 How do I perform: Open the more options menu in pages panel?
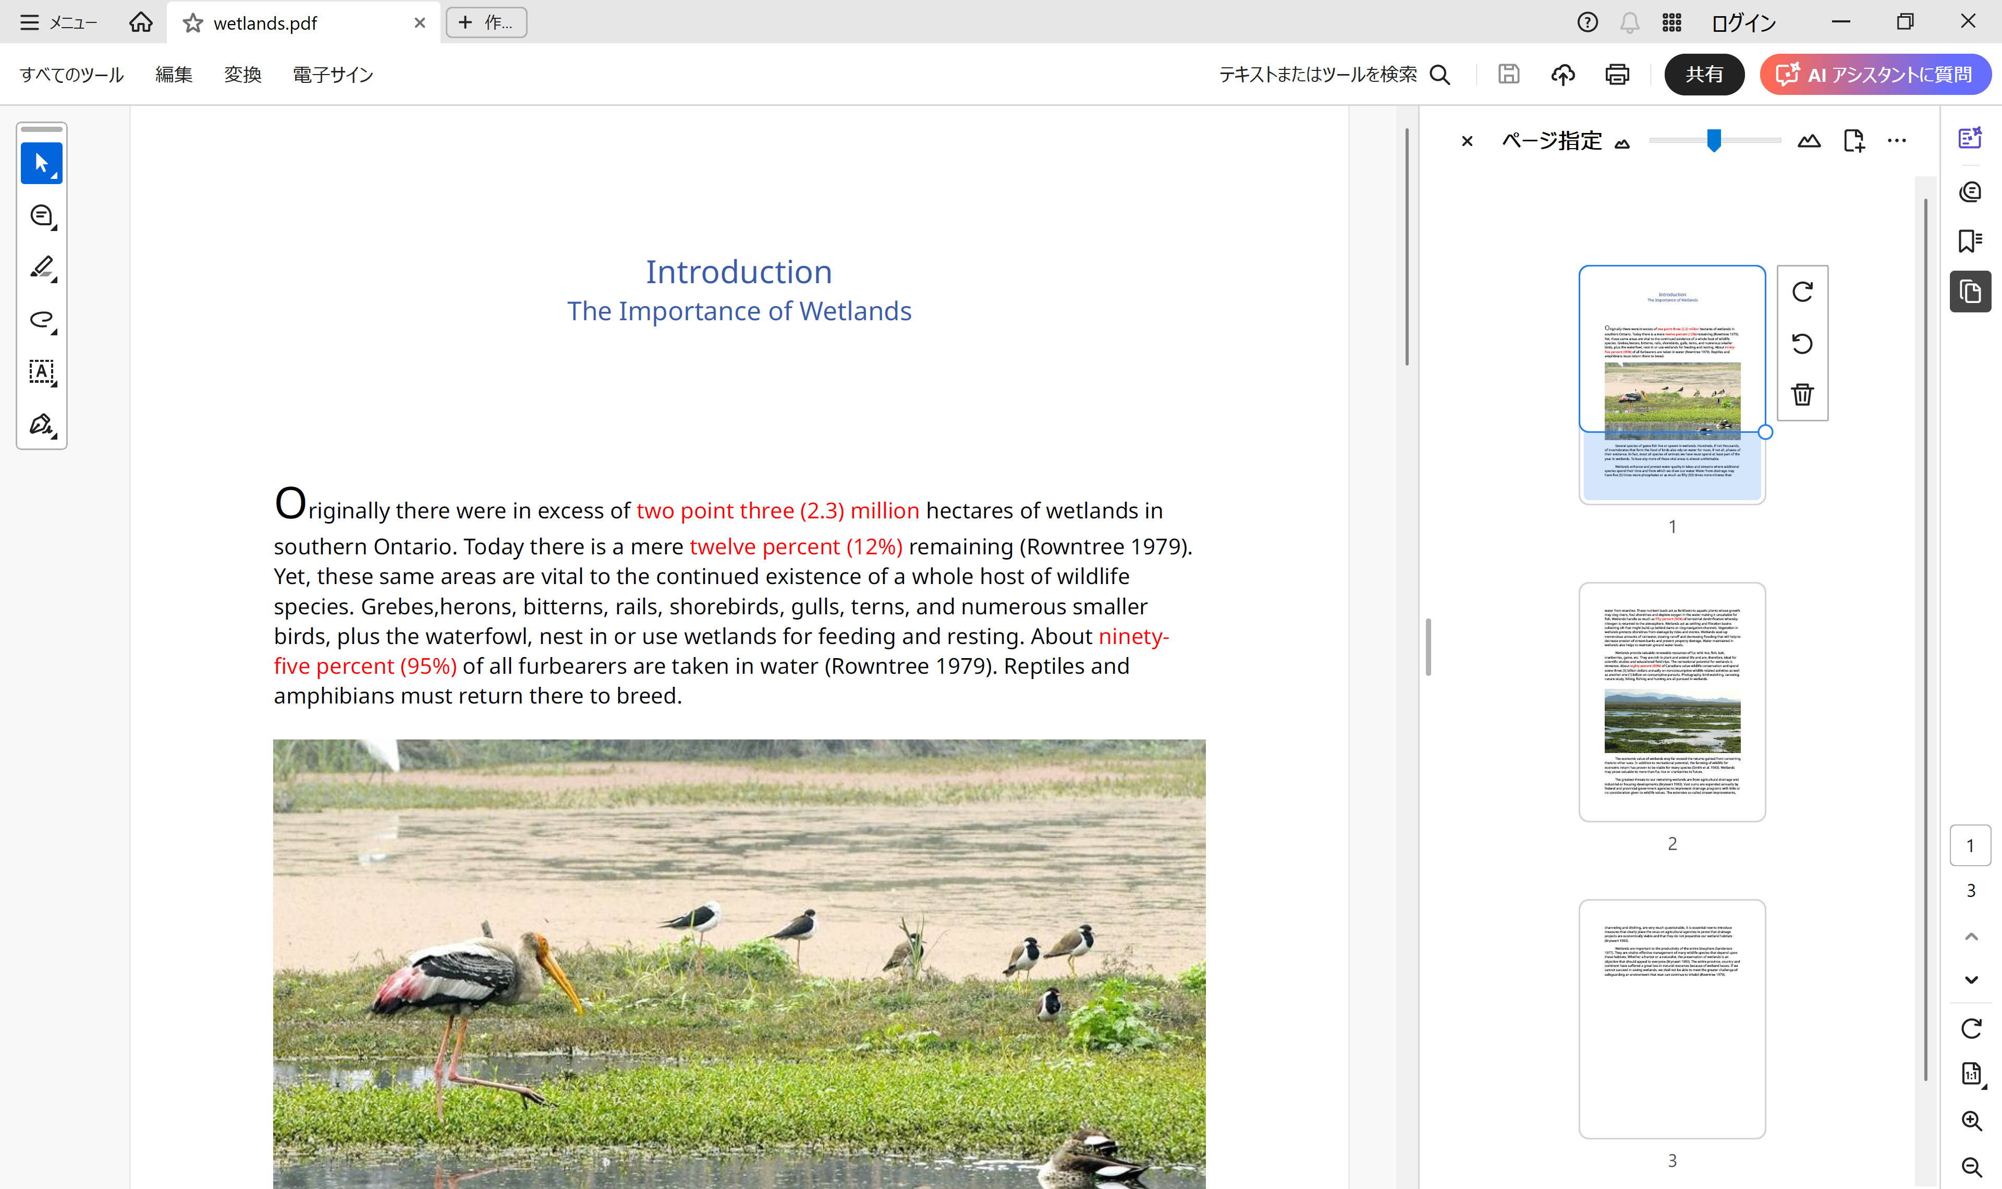pos(1896,140)
